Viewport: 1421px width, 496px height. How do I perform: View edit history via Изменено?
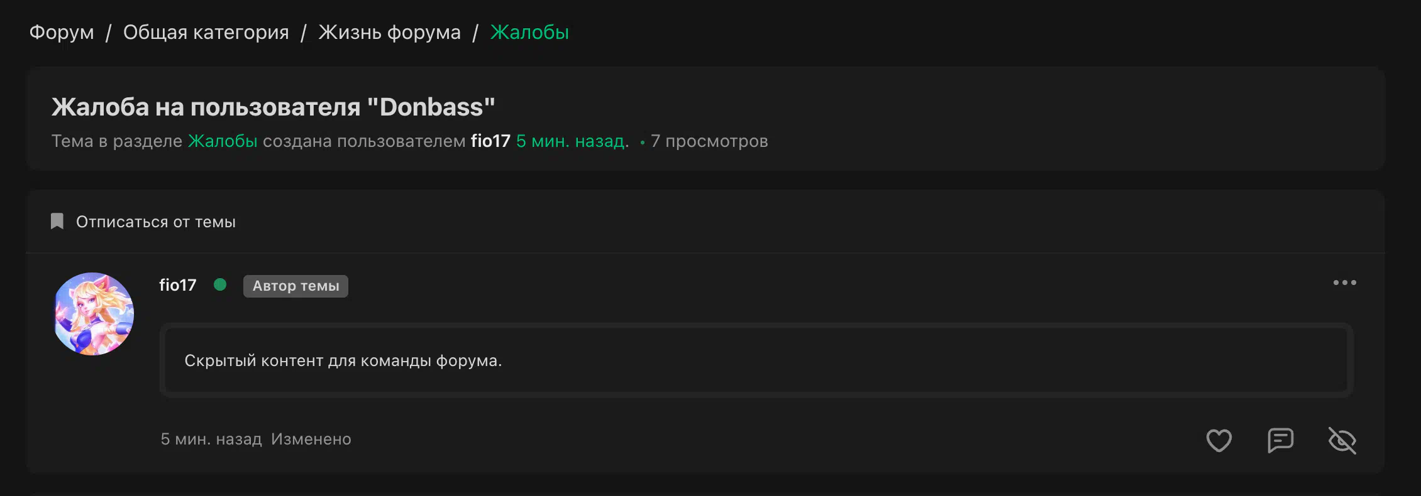click(x=311, y=439)
